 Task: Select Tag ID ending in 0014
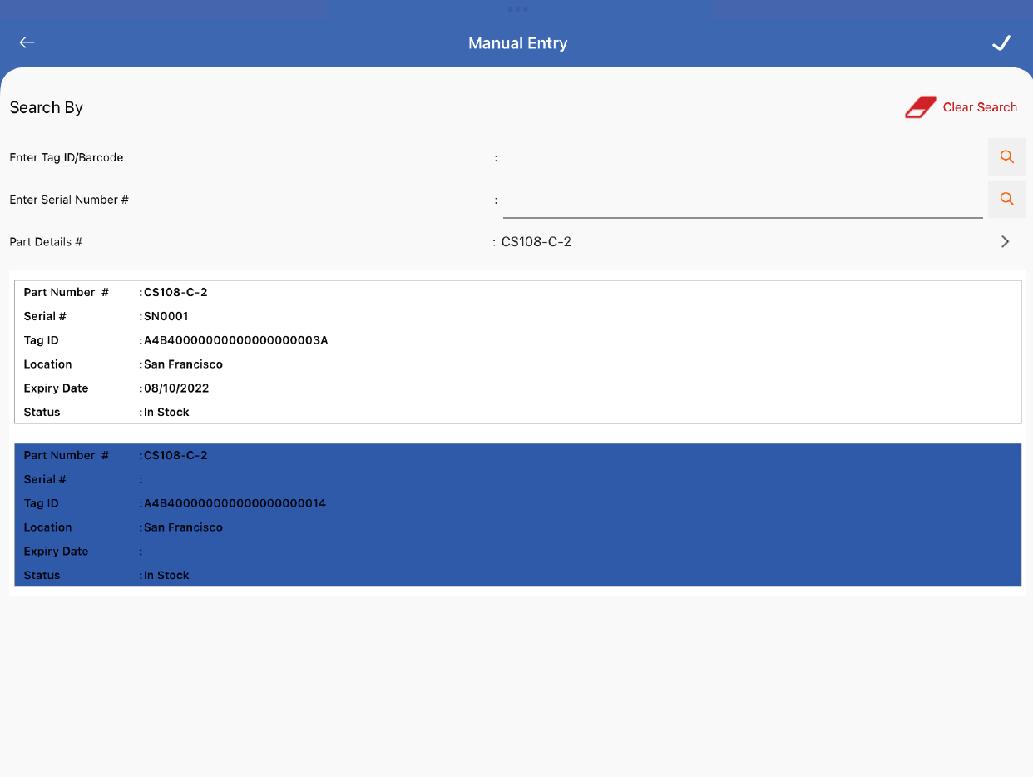[x=235, y=503]
